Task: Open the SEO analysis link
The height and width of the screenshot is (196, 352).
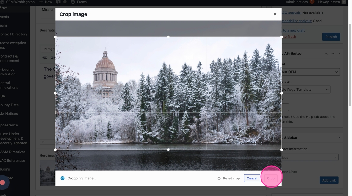Action: point(291,13)
